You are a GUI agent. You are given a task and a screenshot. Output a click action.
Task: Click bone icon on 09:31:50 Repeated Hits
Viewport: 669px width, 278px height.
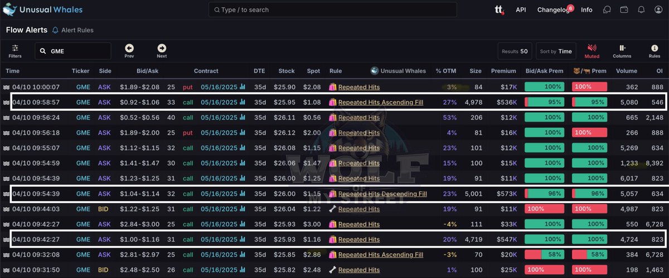pyautogui.click(x=333, y=270)
